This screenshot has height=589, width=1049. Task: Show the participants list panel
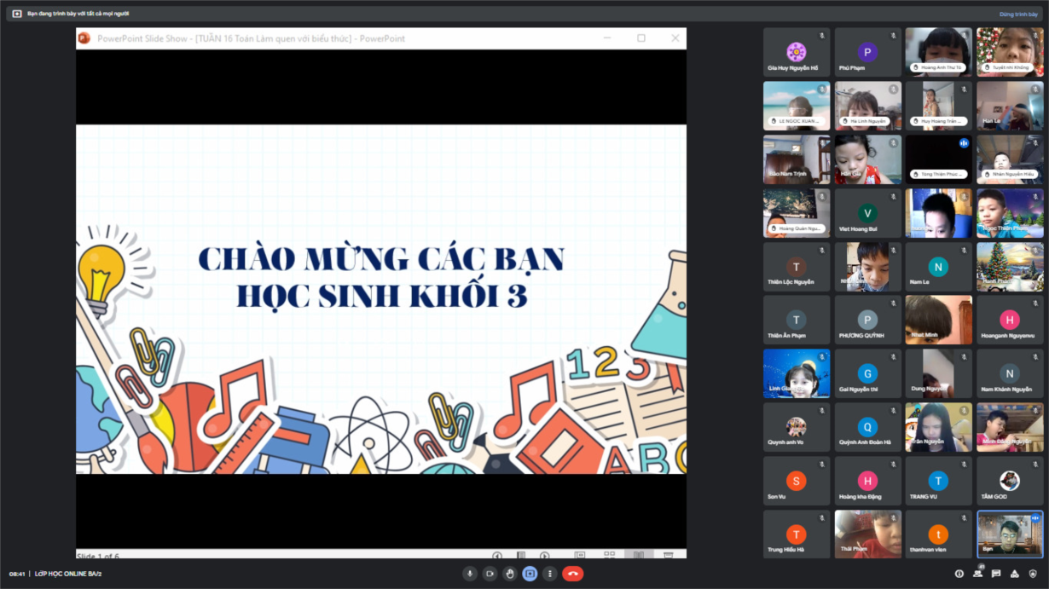click(977, 574)
